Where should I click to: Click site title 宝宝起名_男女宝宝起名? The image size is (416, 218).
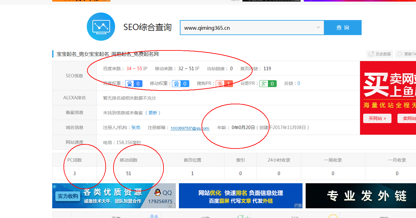108,54
